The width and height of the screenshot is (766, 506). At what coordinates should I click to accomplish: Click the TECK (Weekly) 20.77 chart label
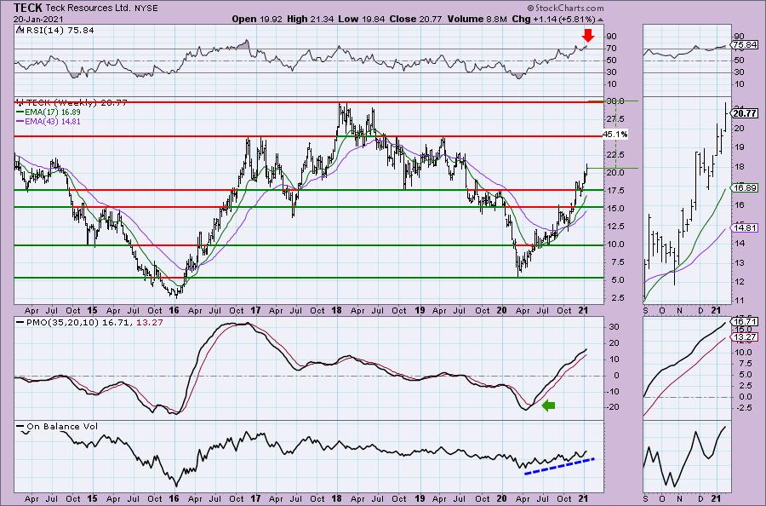click(x=77, y=102)
